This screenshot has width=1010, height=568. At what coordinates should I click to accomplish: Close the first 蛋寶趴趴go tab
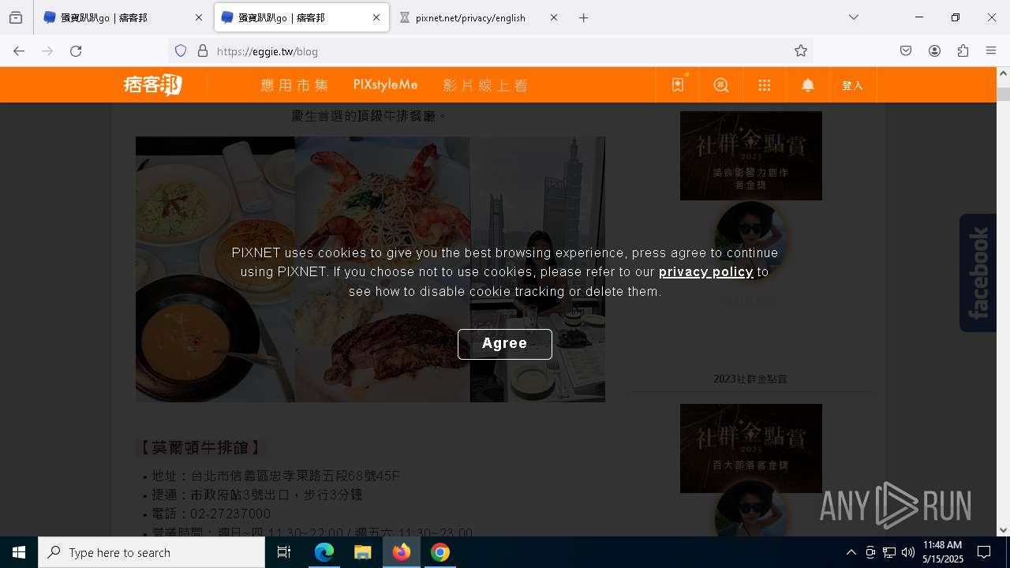(199, 17)
